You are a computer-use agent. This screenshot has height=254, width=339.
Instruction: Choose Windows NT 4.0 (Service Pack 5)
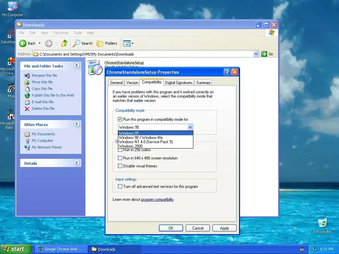click(156, 142)
